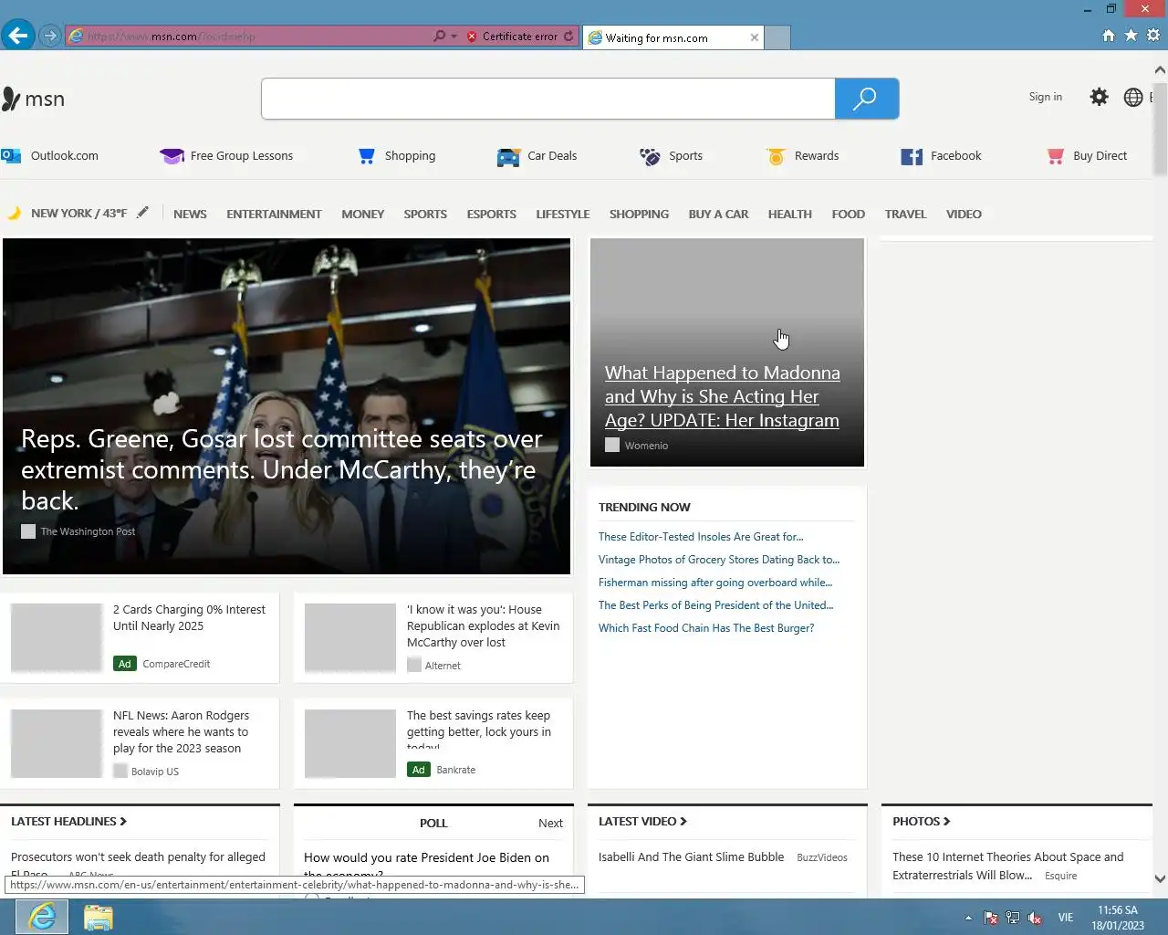Open the SHOPPING navigation item
This screenshot has width=1168, height=935.
tap(639, 215)
